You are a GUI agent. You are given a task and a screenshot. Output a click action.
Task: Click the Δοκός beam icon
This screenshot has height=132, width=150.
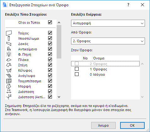click(x=9, y=44)
